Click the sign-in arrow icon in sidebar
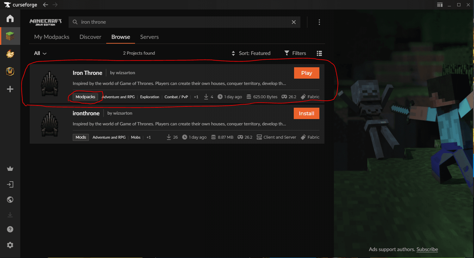 click(x=10, y=184)
